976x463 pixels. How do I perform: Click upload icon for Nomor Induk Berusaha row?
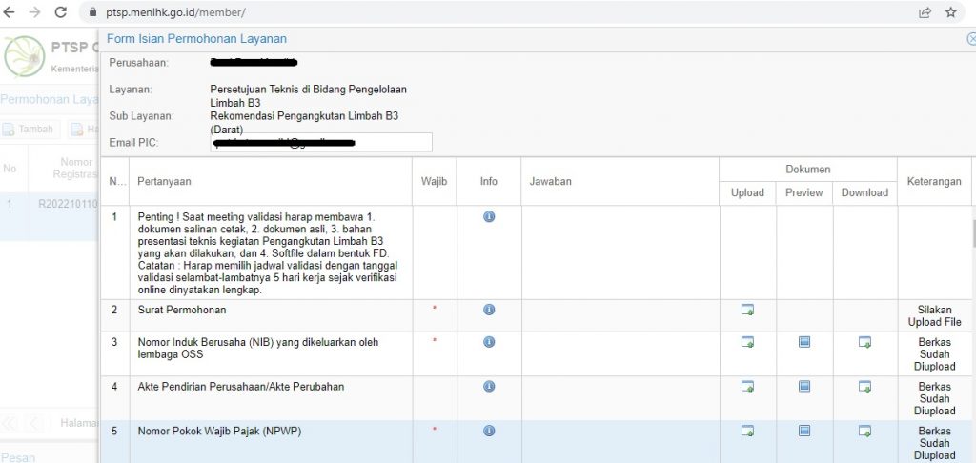[747, 341]
